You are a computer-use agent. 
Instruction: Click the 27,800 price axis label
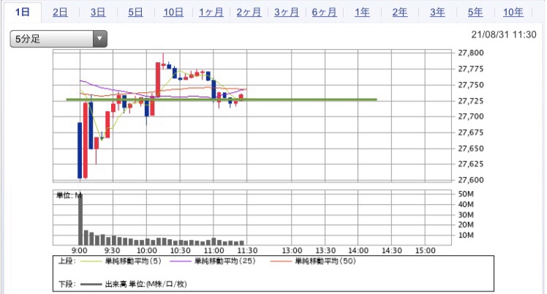click(x=471, y=53)
